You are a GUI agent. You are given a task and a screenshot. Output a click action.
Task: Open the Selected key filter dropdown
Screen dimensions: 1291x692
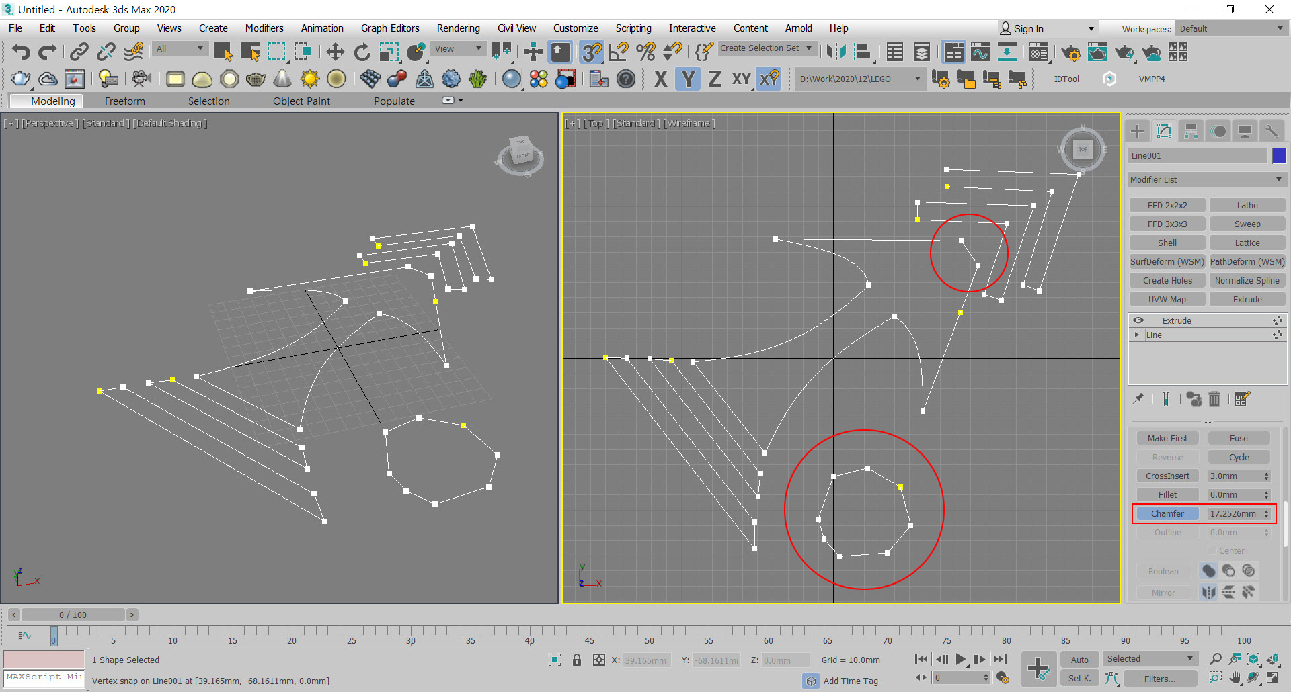[1150, 659]
